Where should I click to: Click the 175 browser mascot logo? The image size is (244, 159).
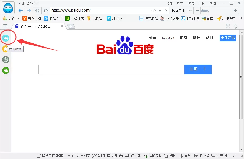[x=8, y=8]
